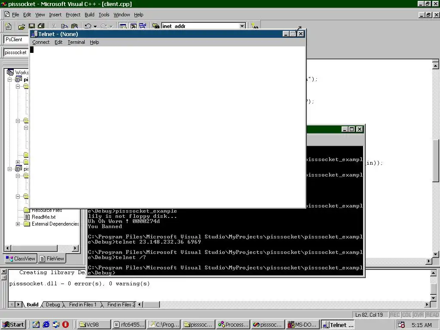Click the Workspace root tree icon

tap(10, 72)
